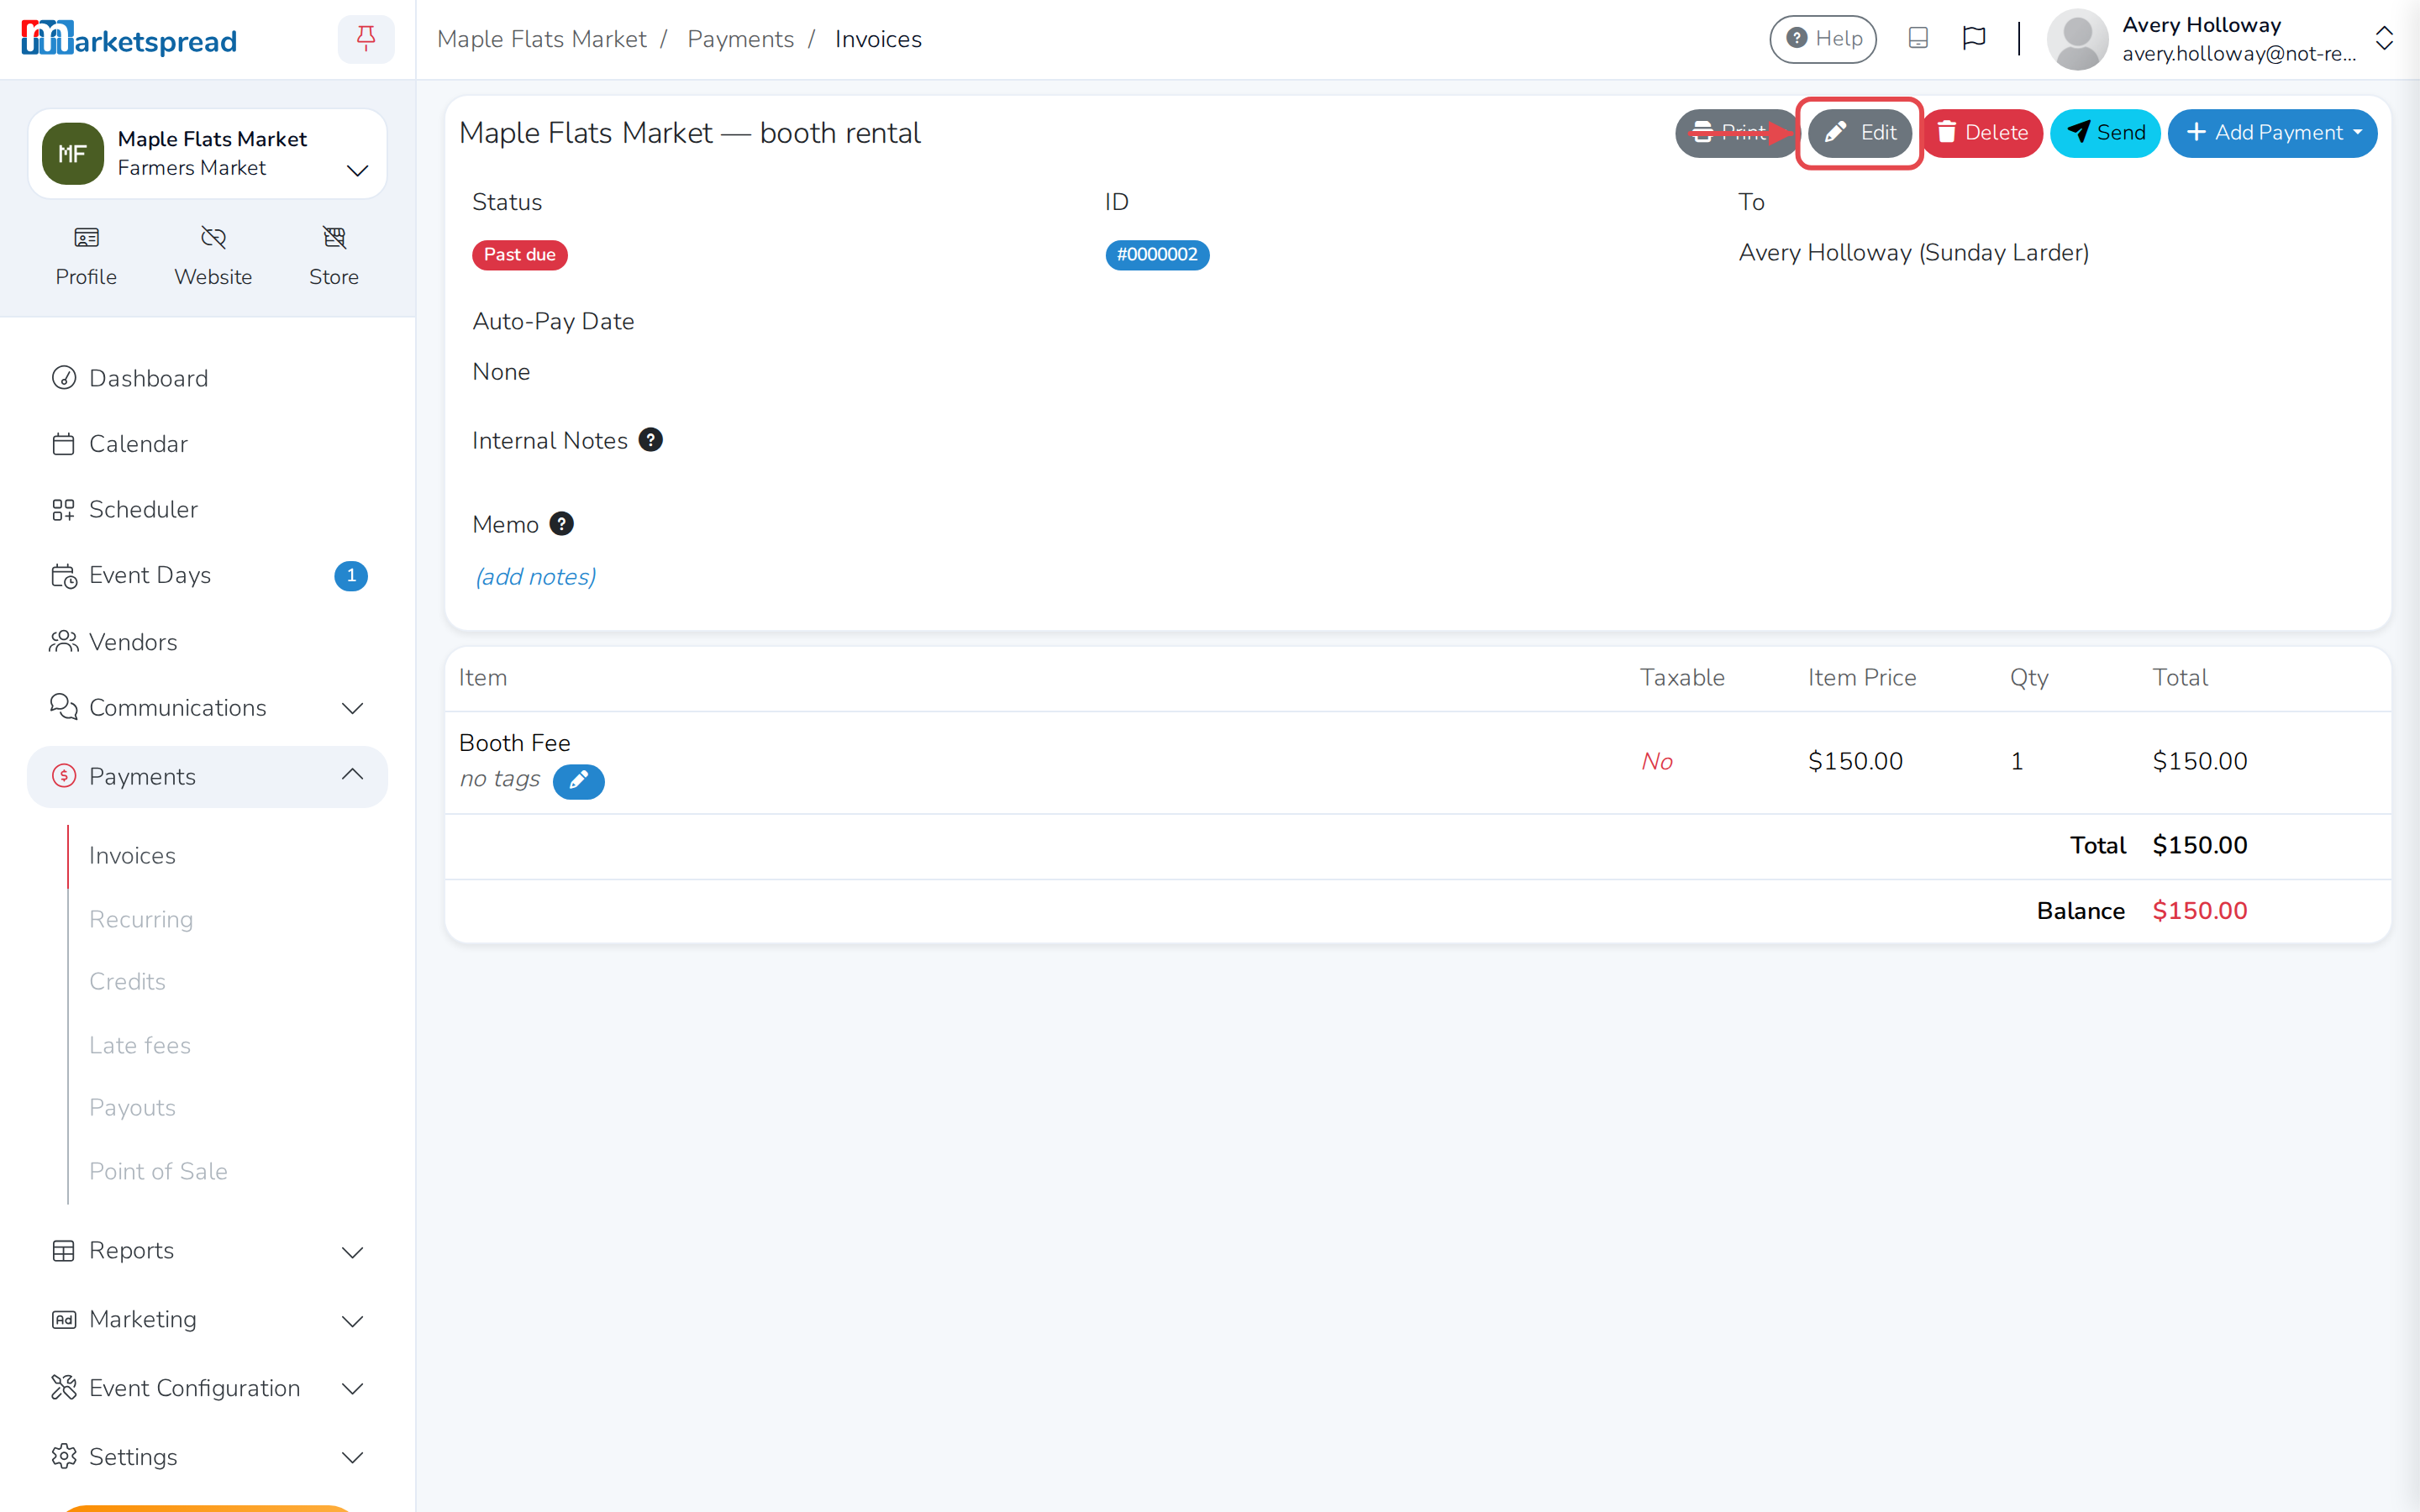Open the user account menu chevron
Screen dimensions: 2420x1512
click(2384, 39)
